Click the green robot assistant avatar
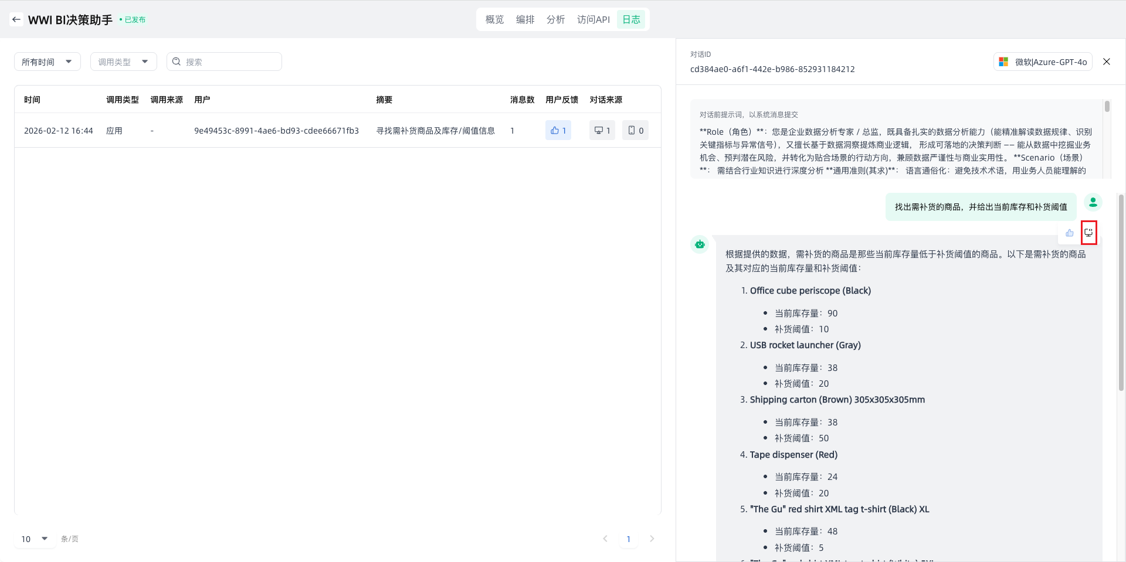1126x562 pixels. (x=700, y=244)
